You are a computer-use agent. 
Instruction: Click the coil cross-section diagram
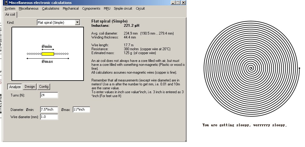48,54
